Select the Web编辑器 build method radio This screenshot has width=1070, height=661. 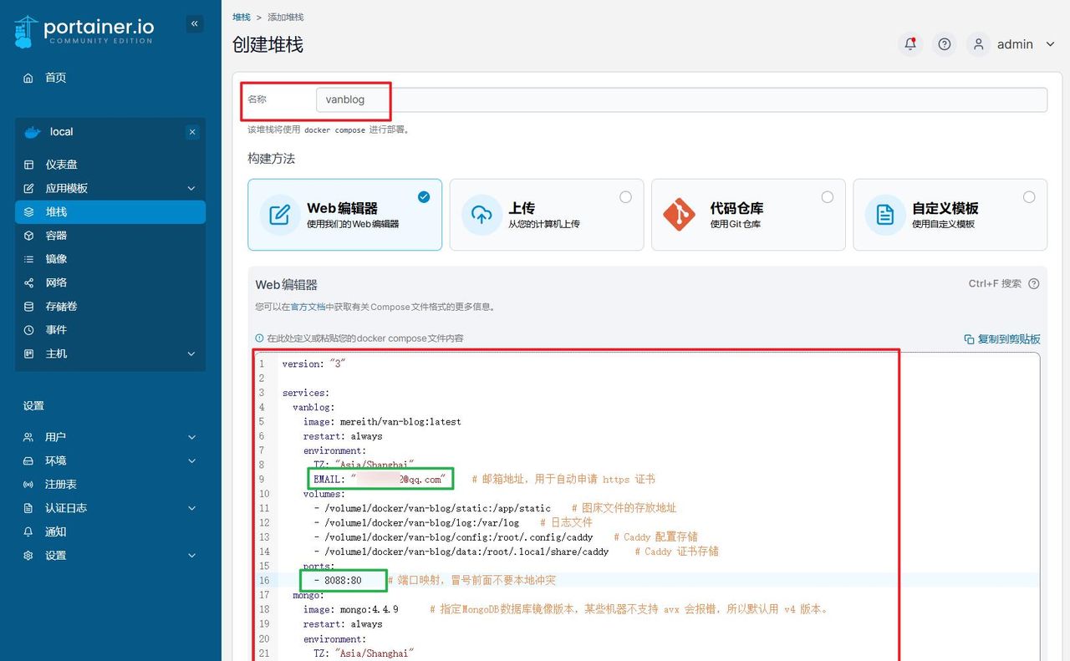pos(424,197)
